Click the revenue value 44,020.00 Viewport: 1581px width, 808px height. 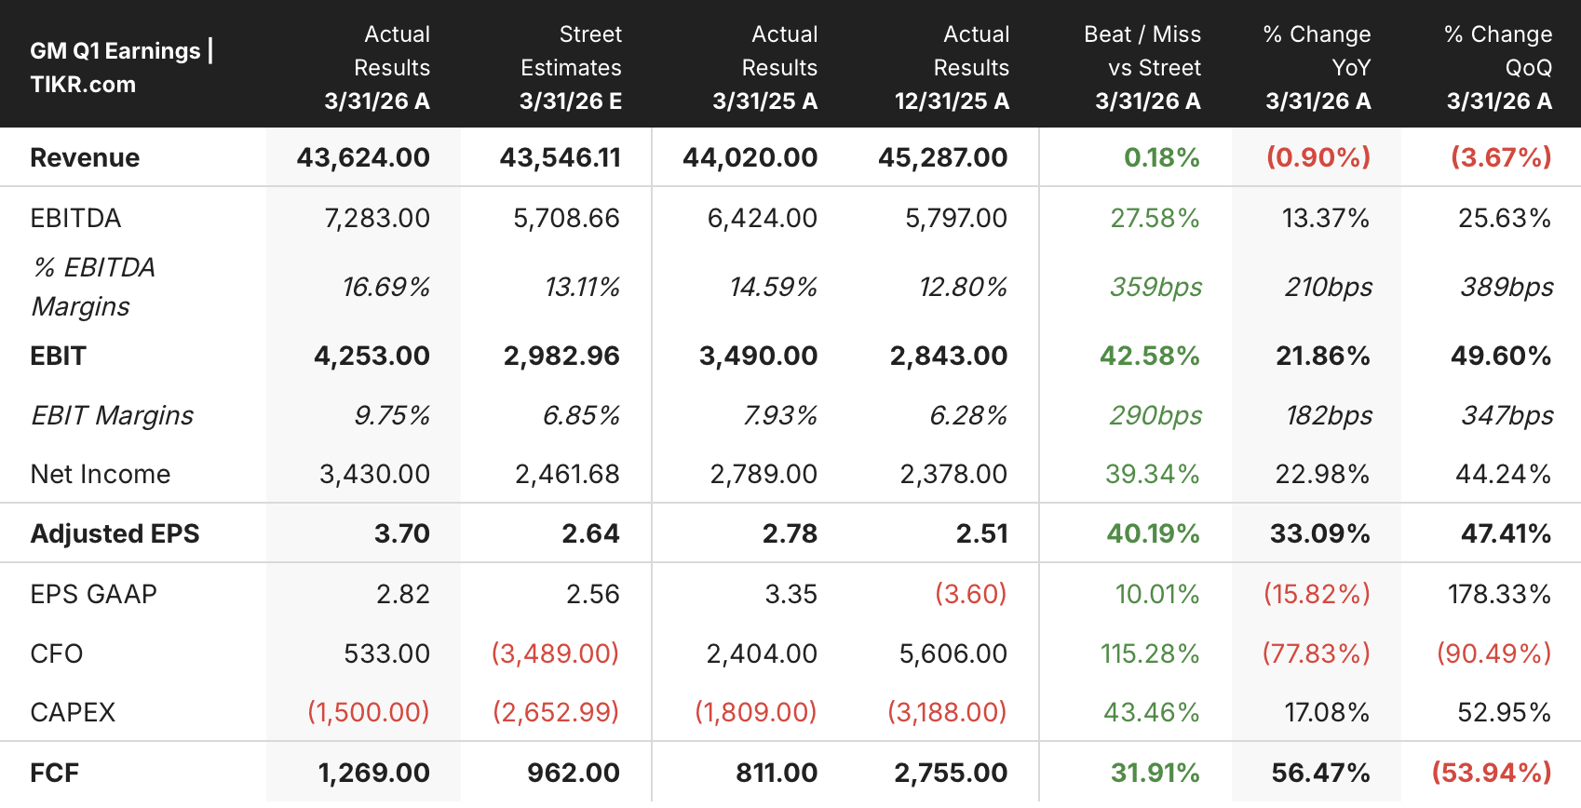click(750, 157)
